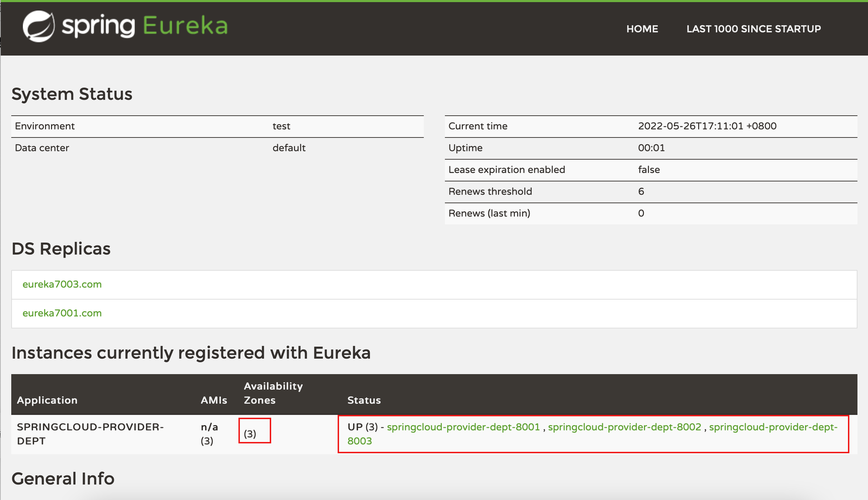Click the AMIs column header
This screenshot has width=868, height=500.
(214, 400)
